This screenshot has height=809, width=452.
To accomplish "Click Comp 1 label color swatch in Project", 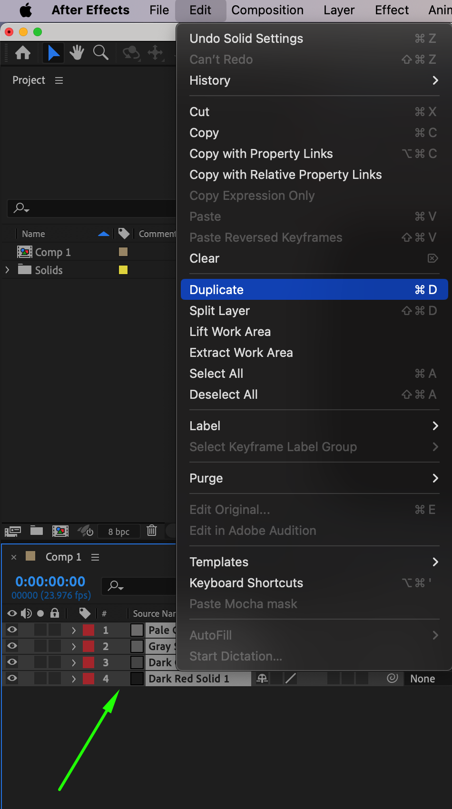I will click(x=123, y=252).
